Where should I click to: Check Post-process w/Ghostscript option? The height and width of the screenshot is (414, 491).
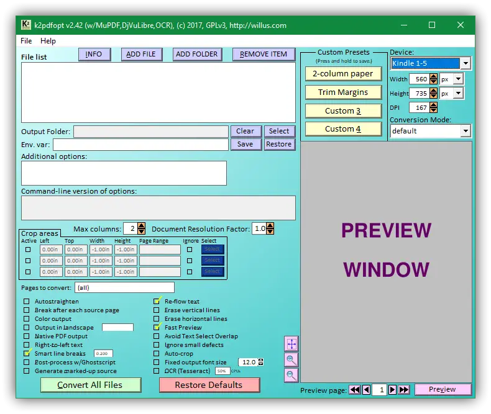point(27,362)
